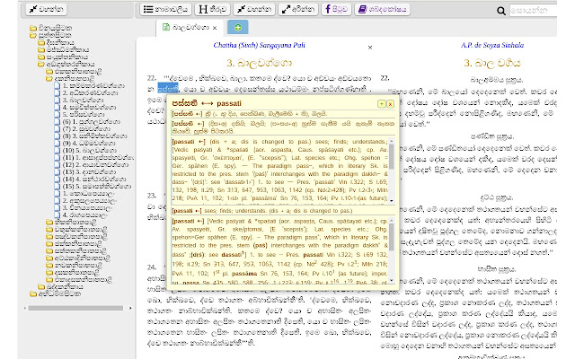Click the toolbar pin button next to the H button

pyautogui.click(x=253, y=9)
